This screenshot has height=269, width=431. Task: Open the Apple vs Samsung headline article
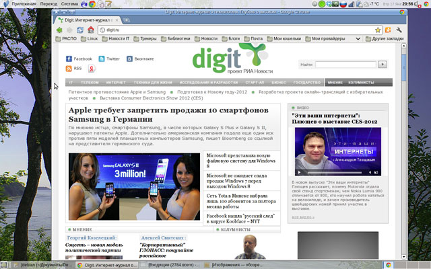point(168,115)
